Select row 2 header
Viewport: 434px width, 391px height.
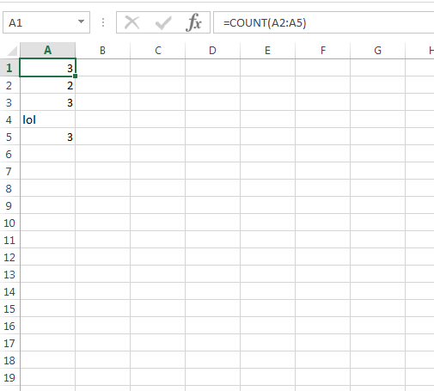[9, 85]
